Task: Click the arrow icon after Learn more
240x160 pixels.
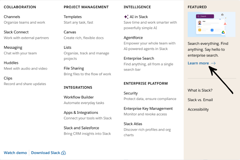Action: 213,63
